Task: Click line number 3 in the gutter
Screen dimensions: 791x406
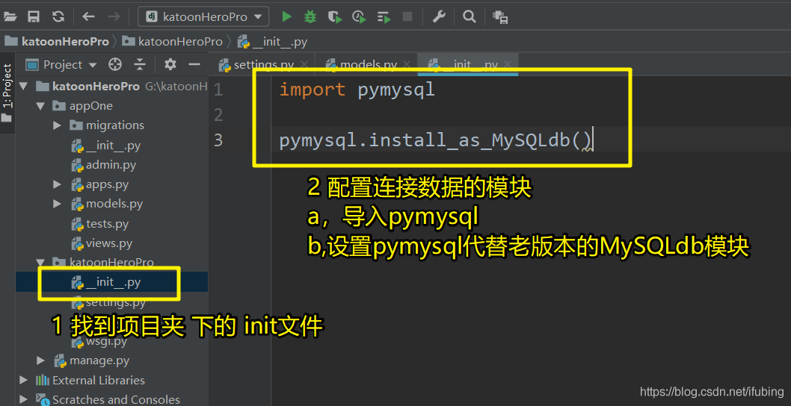Action: pyautogui.click(x=218, y=140)
